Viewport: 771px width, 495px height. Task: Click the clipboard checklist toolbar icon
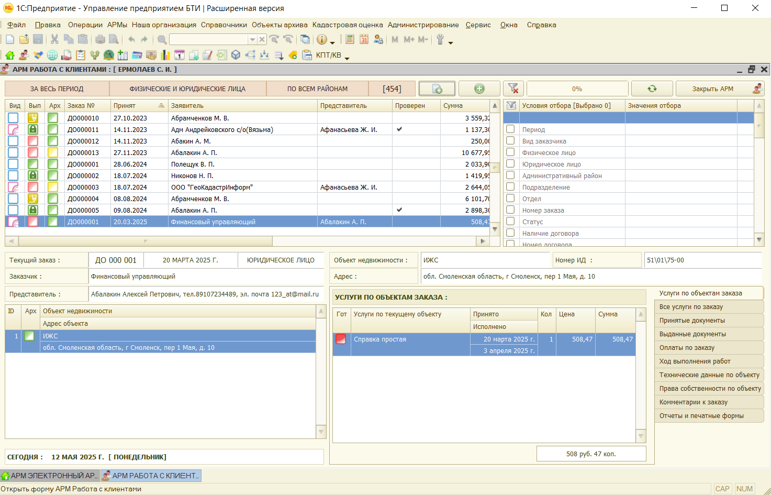pyautogui.click(x=80, y=55)
